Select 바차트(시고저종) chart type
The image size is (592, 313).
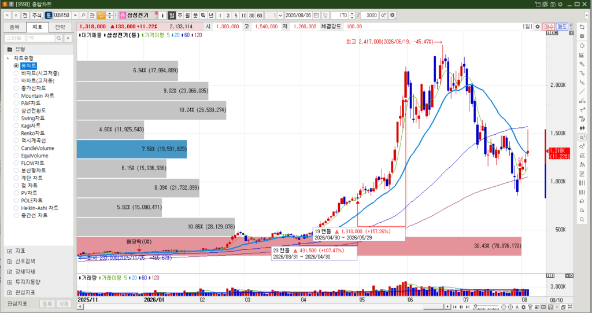pyautogui.click(x=16, y=73)
